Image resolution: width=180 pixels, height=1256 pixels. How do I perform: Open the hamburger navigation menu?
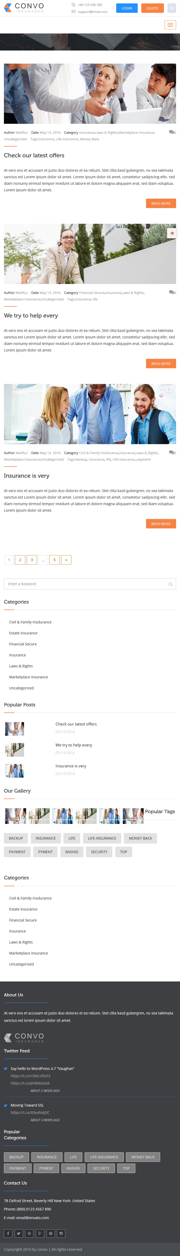pyautogui.click(x=170, y=25)
